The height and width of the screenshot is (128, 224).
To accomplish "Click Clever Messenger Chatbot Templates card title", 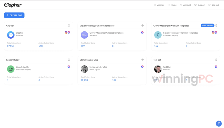I will (97, 26).
